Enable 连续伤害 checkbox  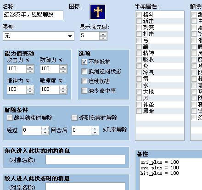[x=84, y=81]
